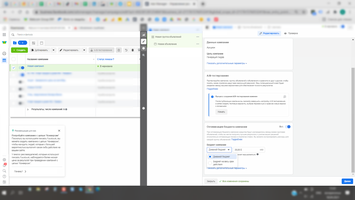Viewport: 355px width, 200px height.
Task: Click the undo arrow icon in the toolbar
Action: tap(126, 50)
